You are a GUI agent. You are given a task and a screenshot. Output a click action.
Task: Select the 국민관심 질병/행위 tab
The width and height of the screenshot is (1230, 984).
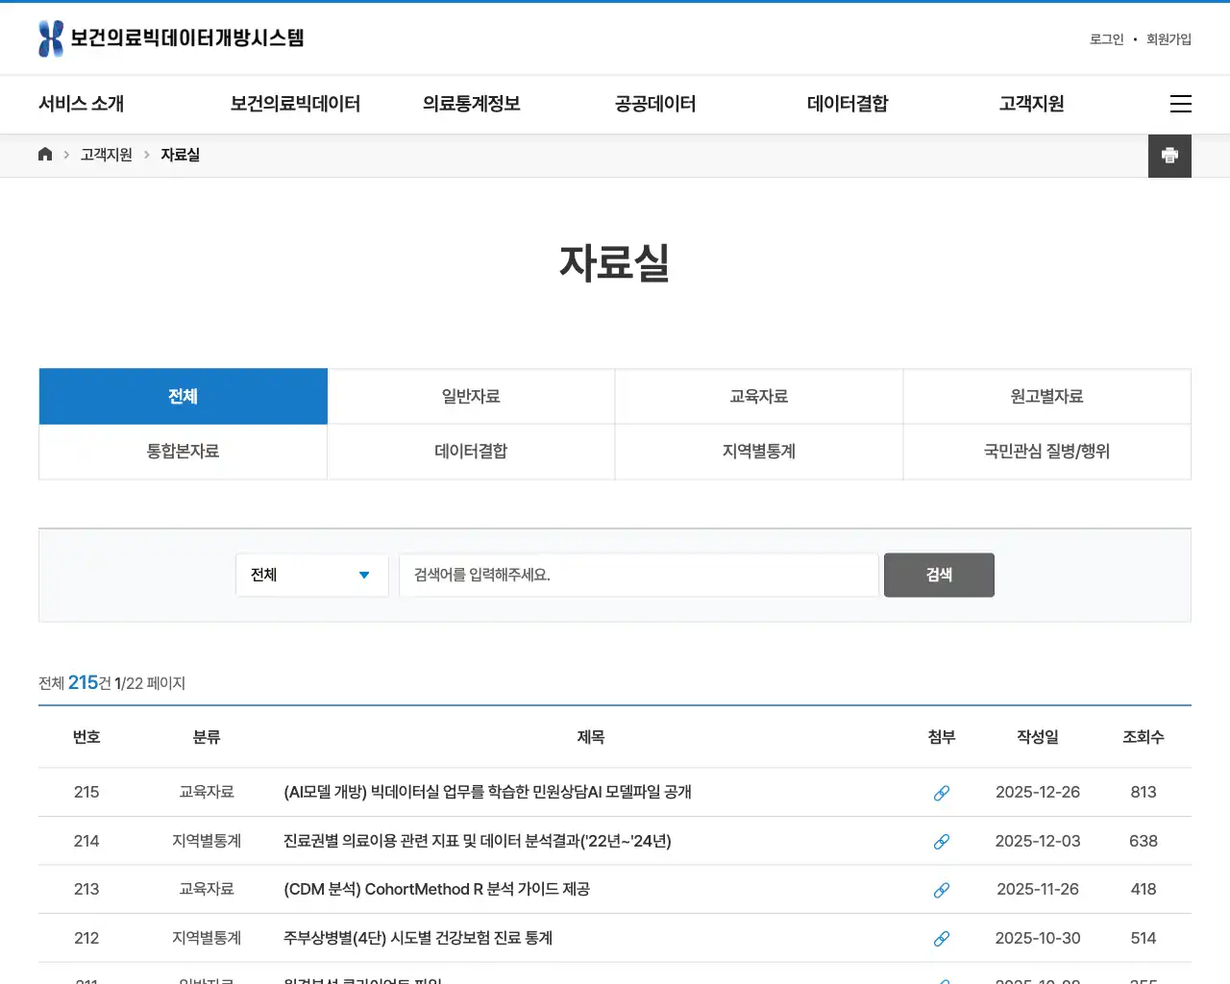point(1047,452)
